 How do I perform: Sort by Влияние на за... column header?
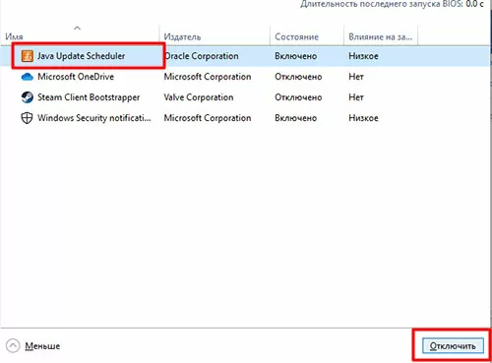[381, 36]
